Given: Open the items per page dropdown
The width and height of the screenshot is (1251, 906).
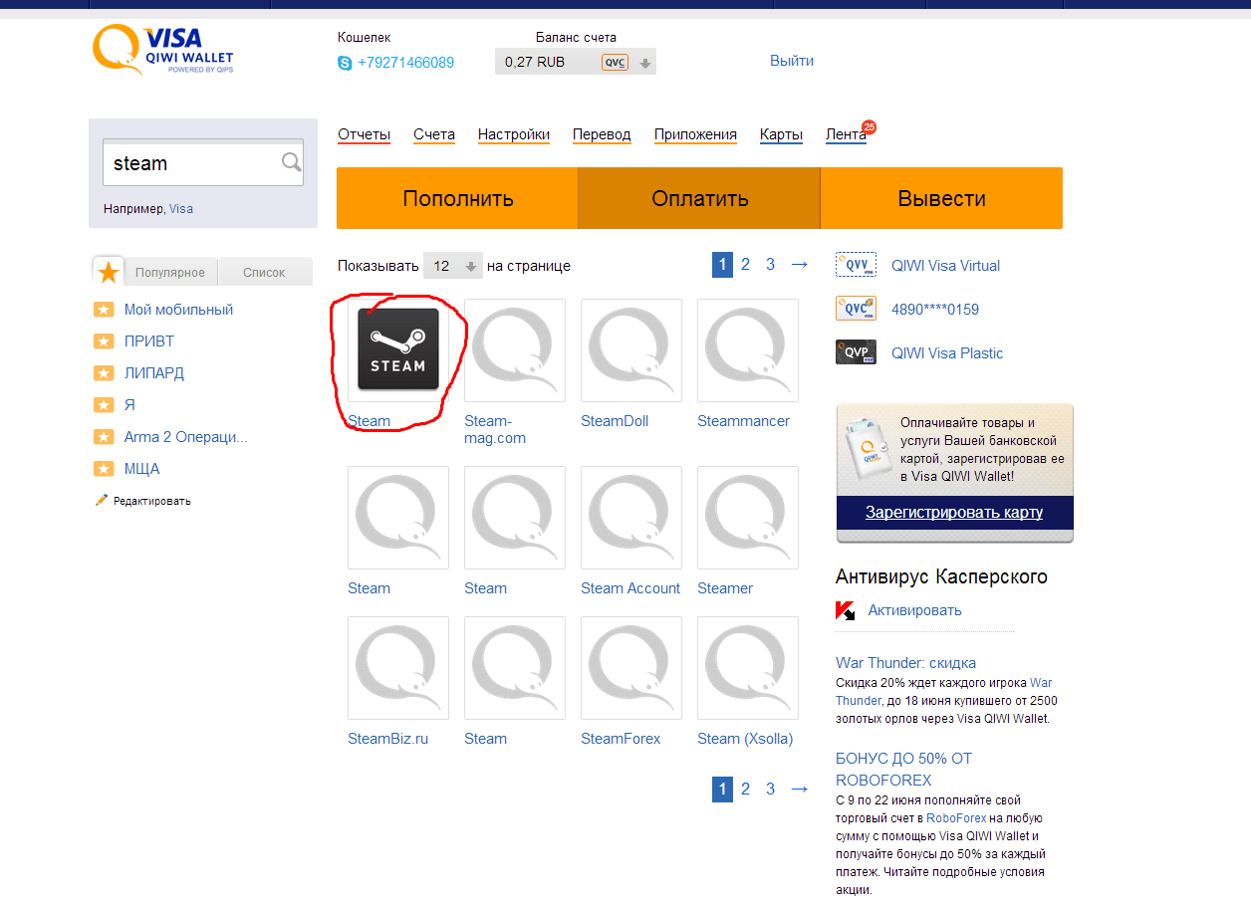Looking at the screenshot, I should pos(452,266).
